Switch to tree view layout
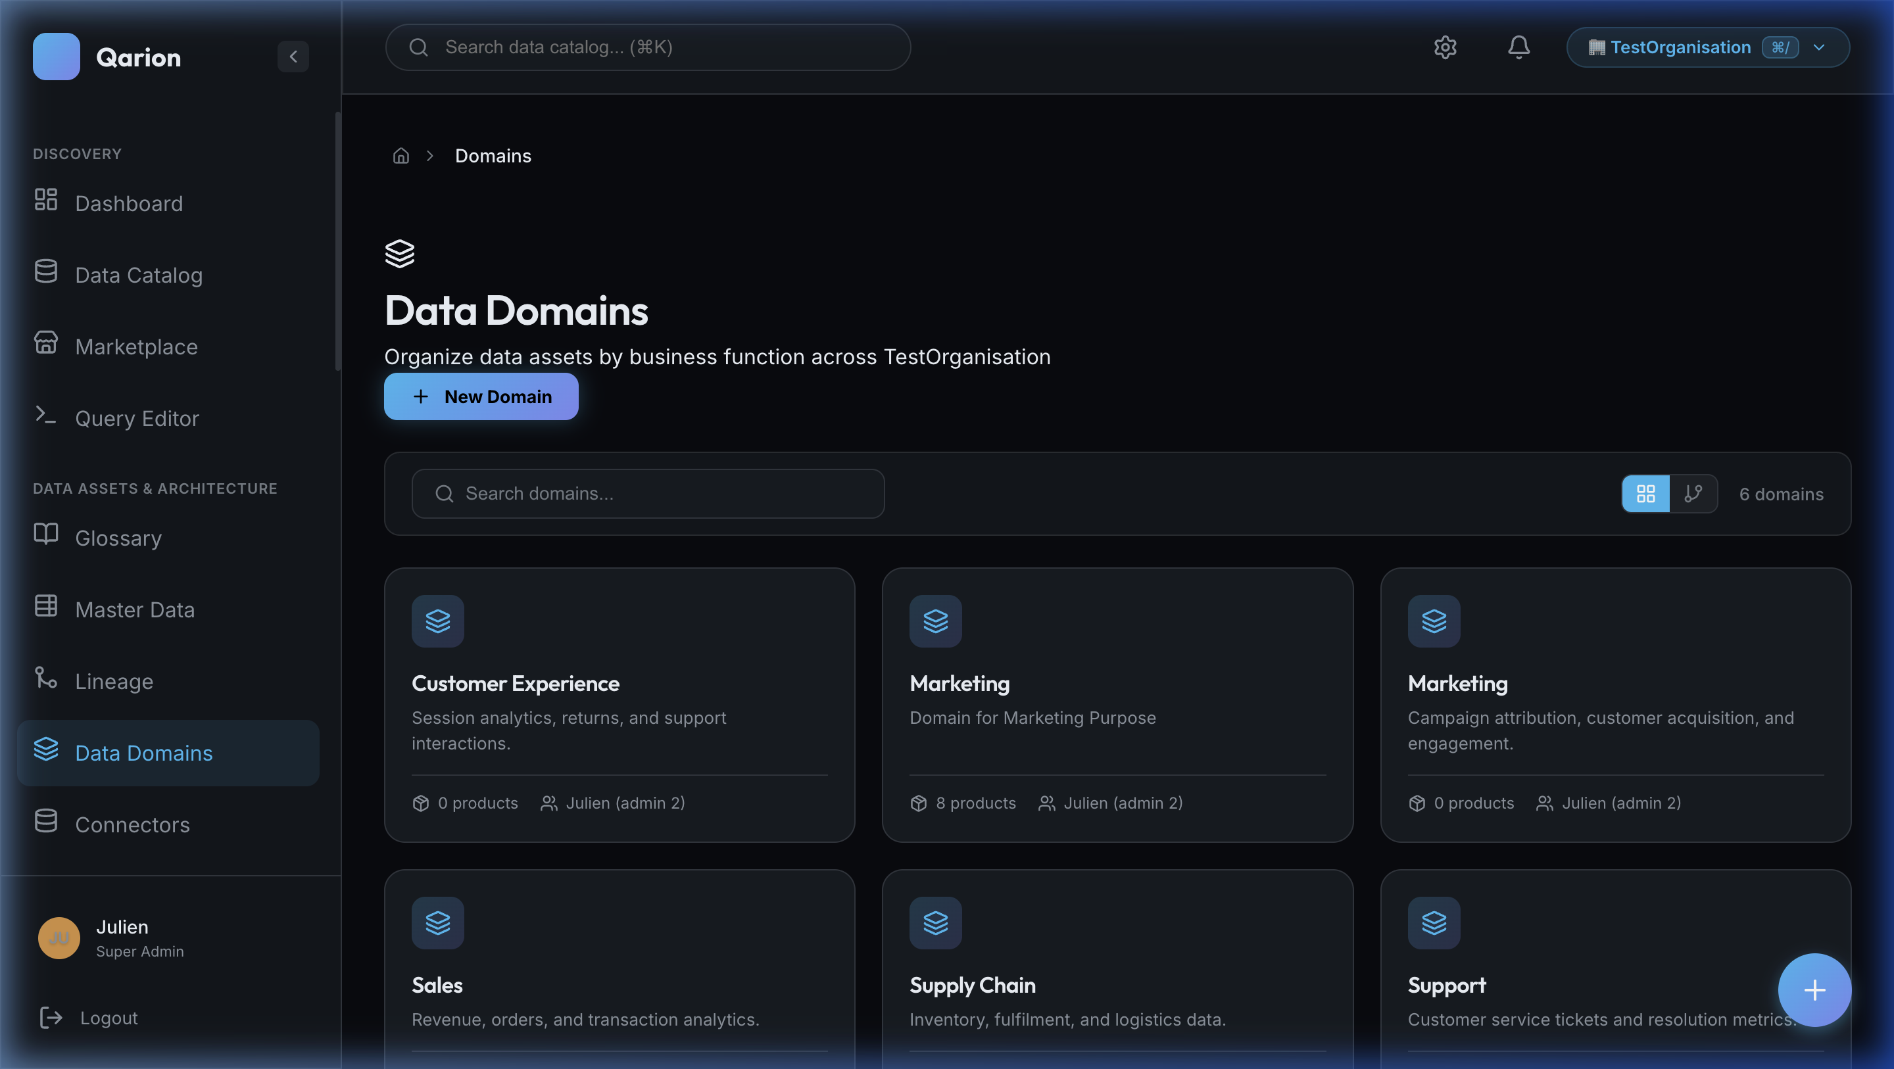This screenshot has width=1894, height=1069. click(1693, 493)
